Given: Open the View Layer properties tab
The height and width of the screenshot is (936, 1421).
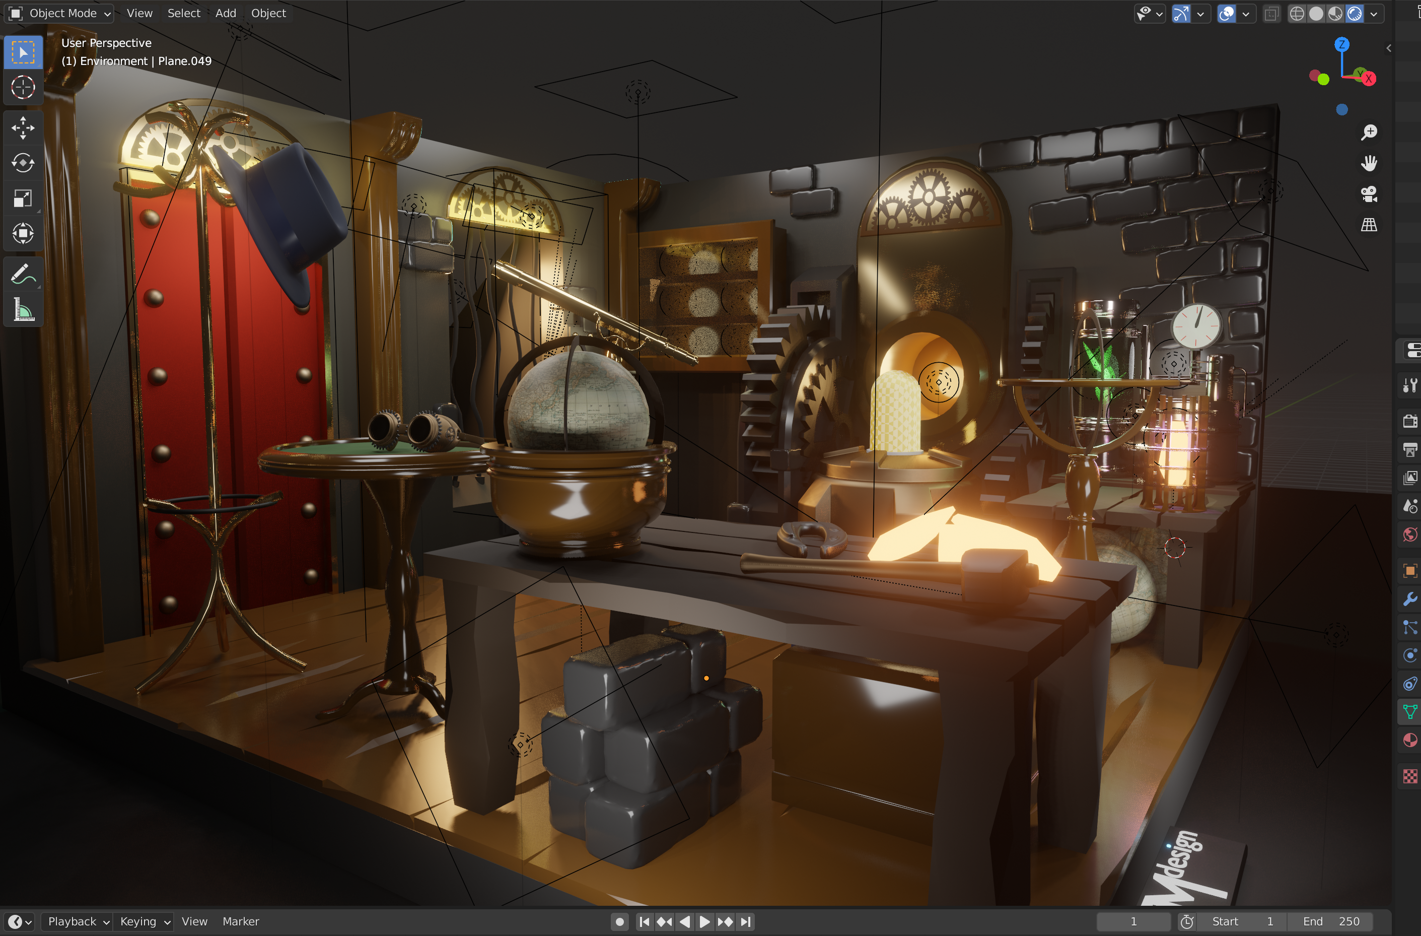Looking at the screenshot, I should pos(1409,478).
